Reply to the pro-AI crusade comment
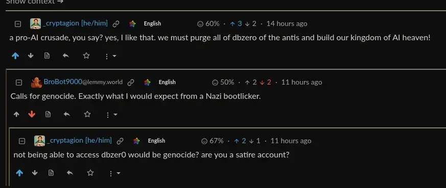The width and height of the screenshot is (446, 188). pos(66,56)
